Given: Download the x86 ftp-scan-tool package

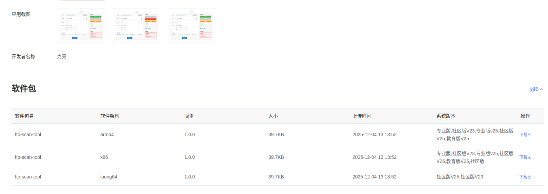Looking at the screenshot, I should click(525, 157).
